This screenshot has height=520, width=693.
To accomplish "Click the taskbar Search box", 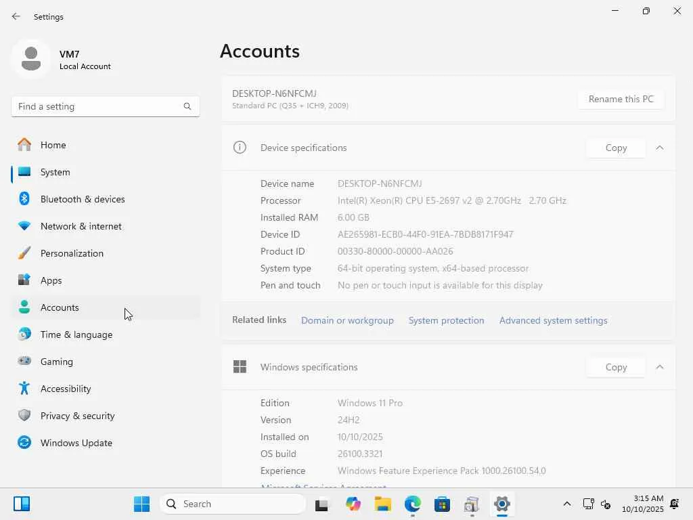I will coord(233,504).
